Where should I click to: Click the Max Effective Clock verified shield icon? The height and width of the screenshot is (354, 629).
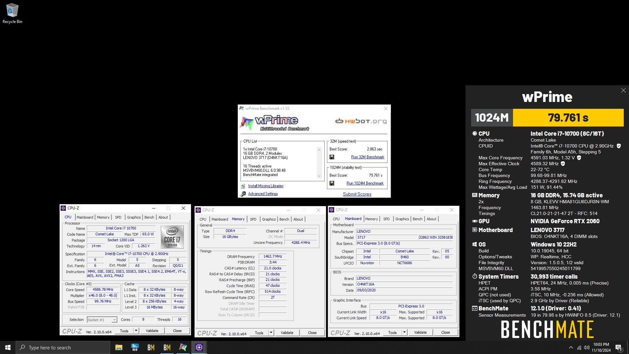[x=563, y=164]
